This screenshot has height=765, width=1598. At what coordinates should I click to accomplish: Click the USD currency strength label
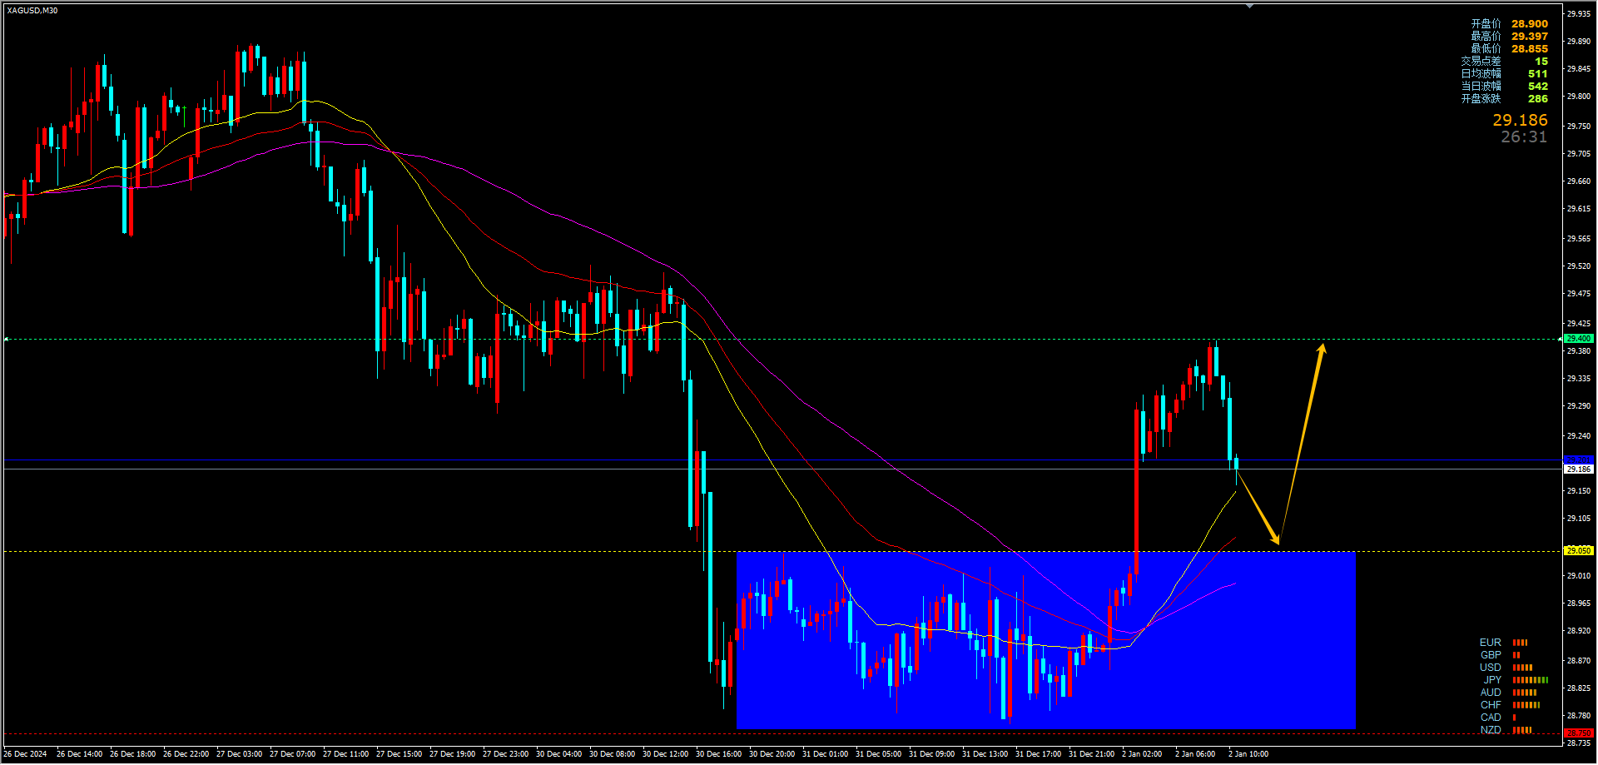click(1491, 668)
